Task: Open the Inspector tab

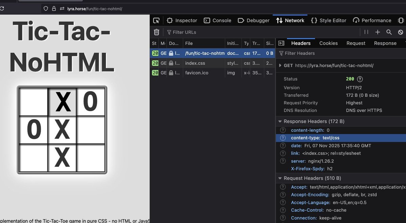Action: pos(182,20)
